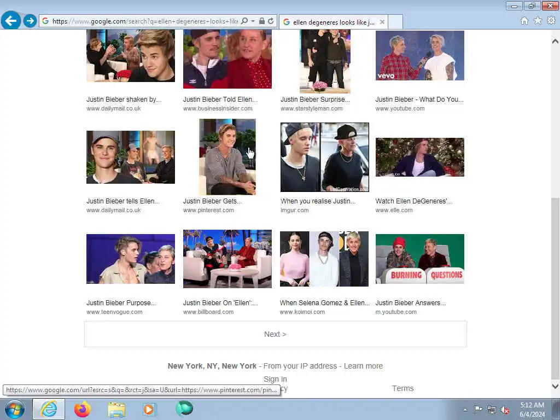Open 'Justin Bieber Purpose...' thumbnail
Screen dimensions: 560x420
tap(131, 259)
